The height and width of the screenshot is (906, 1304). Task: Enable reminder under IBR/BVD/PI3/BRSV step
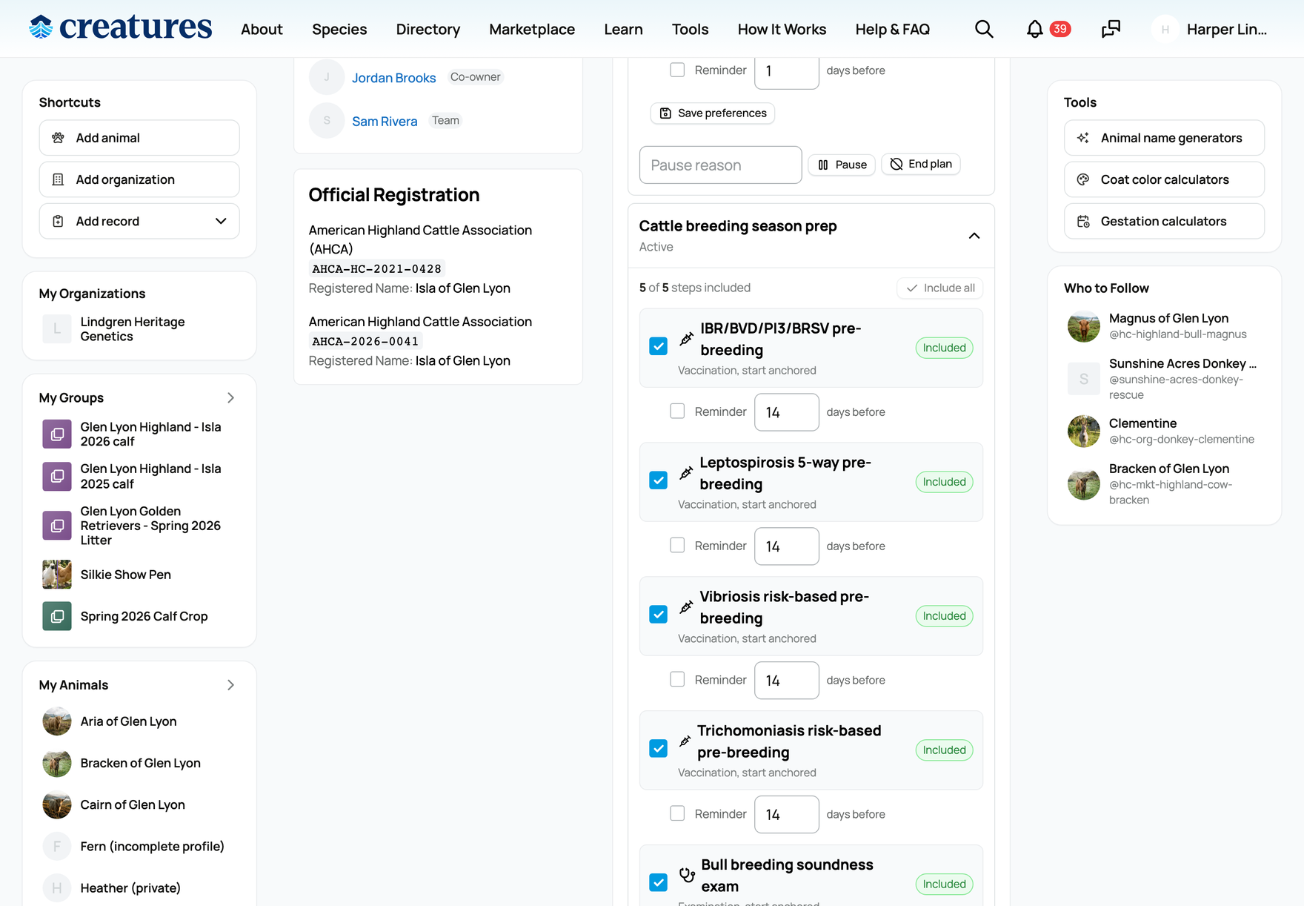coord(677,411)
